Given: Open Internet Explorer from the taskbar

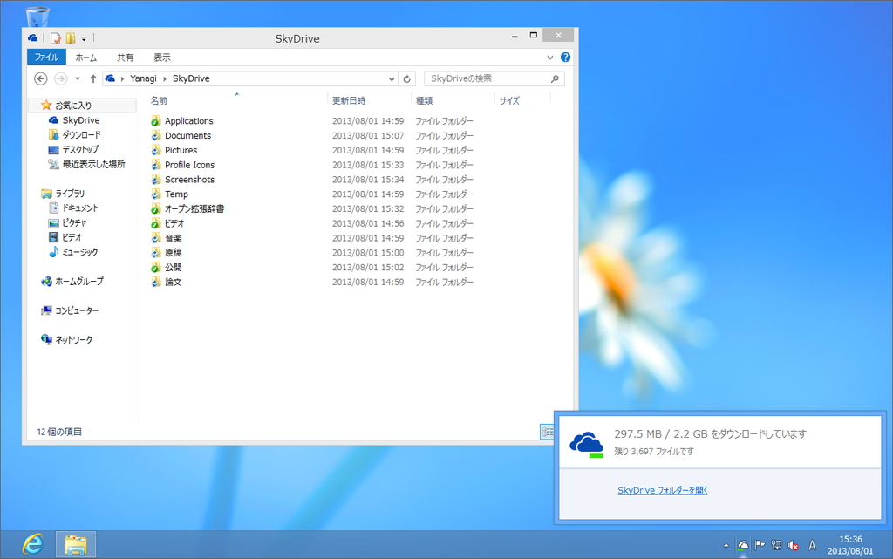Looking at the screenshot, I should coord(33,545).
